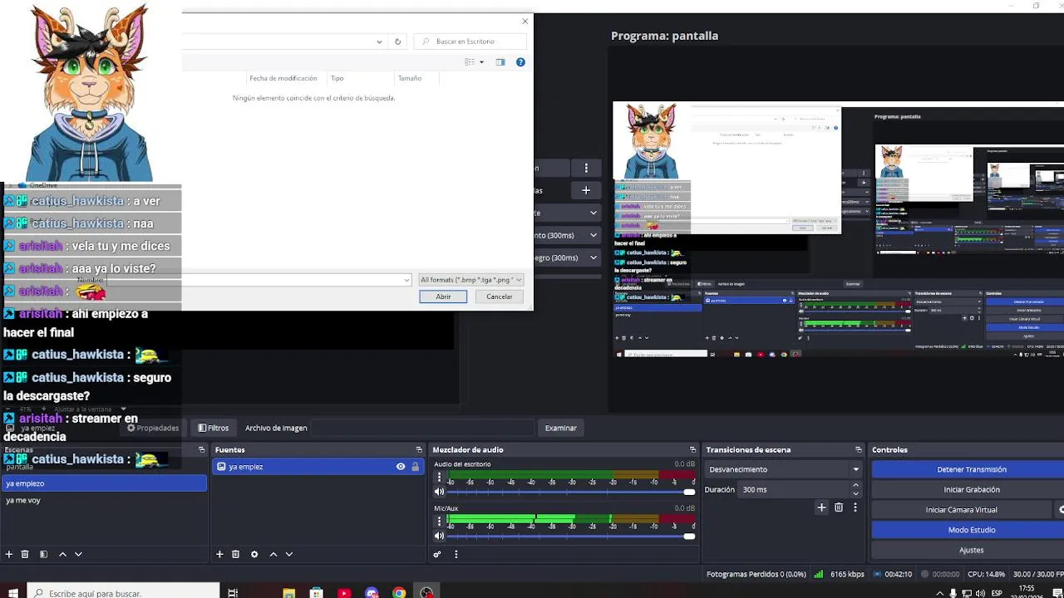Image resolution: width=1064 pixels, height=598 pixels.
Task: Click Iniciar Grabación
Action: click(x=971, y=490)
